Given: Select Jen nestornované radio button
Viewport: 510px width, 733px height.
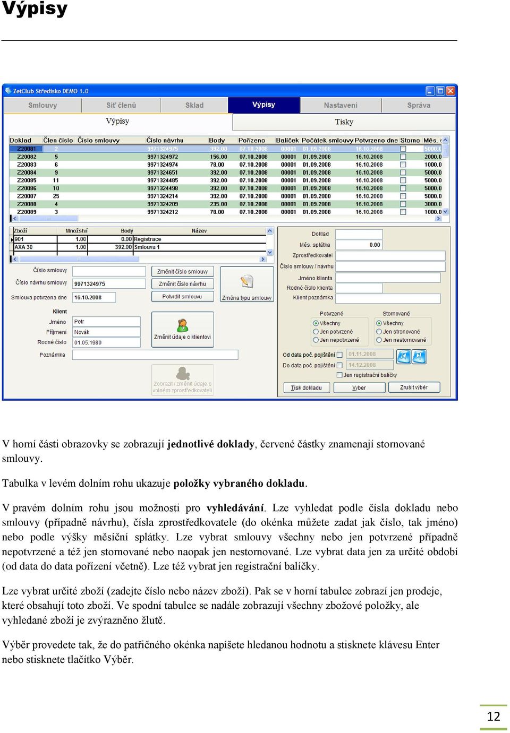Looking at the screenshot, I should click(x=379, y=340).
